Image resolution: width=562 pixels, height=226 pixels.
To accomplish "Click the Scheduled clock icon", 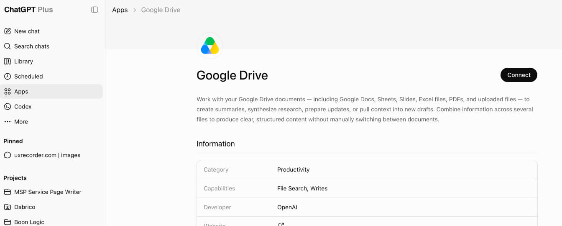I will pyautogui.click(x=8, y=76).
